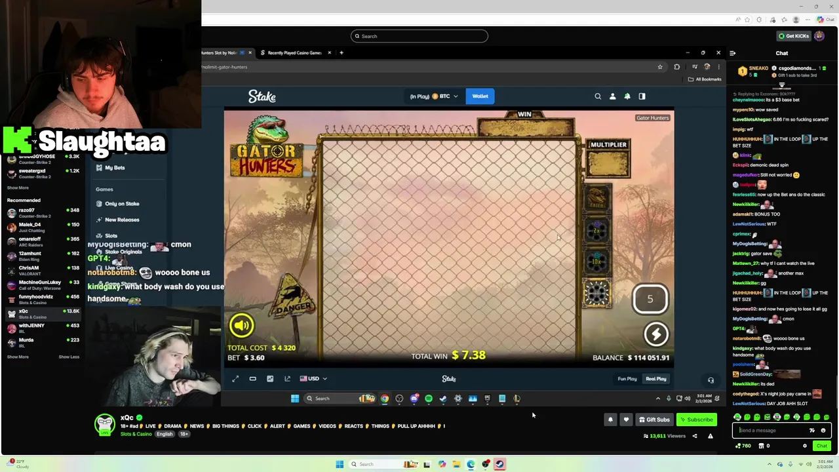
Task: Toggle the Stake chat panel icon in header
Action: click(642, 96)
